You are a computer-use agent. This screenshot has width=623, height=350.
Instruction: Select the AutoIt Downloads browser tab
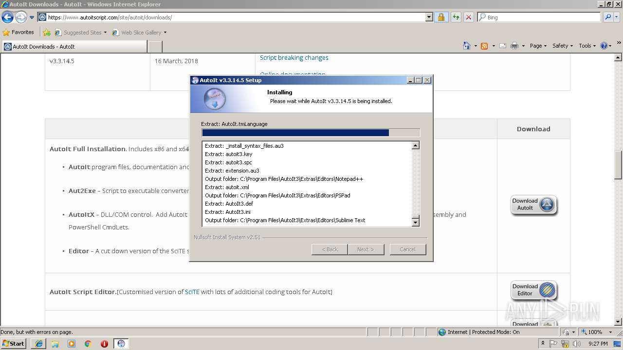tap(74, 47)
